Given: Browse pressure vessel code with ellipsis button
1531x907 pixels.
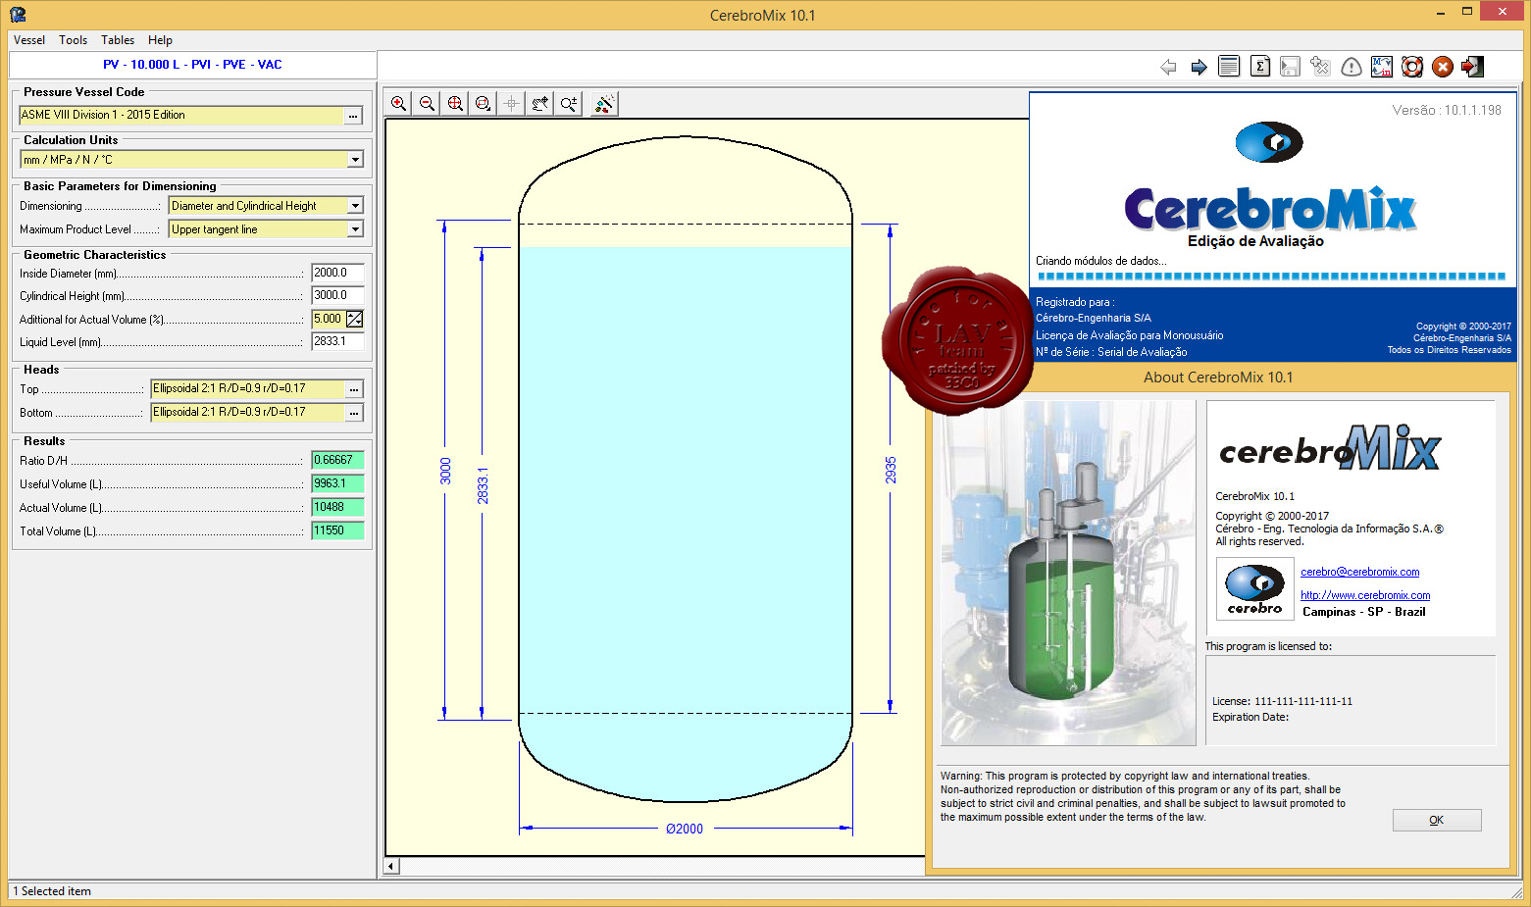Looking at the screenshot, I should tap(353, 116).
